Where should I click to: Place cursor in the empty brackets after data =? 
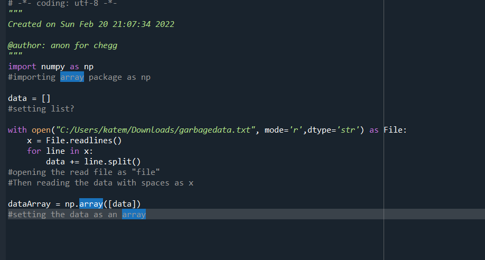(46, 98)
